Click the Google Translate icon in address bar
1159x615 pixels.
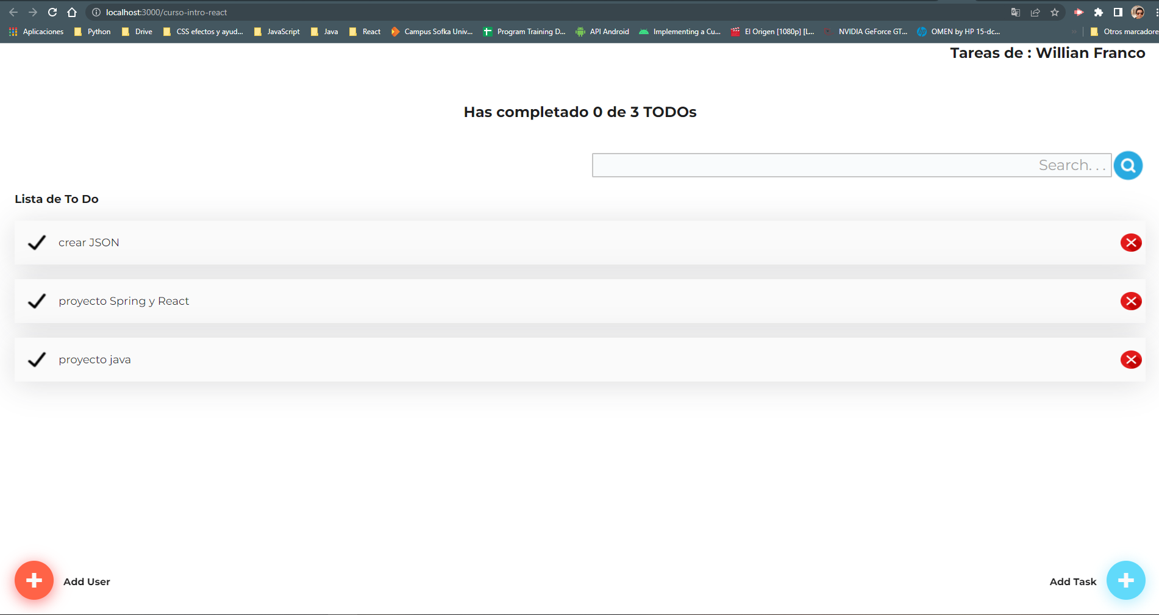click(x=1015, y=12)
